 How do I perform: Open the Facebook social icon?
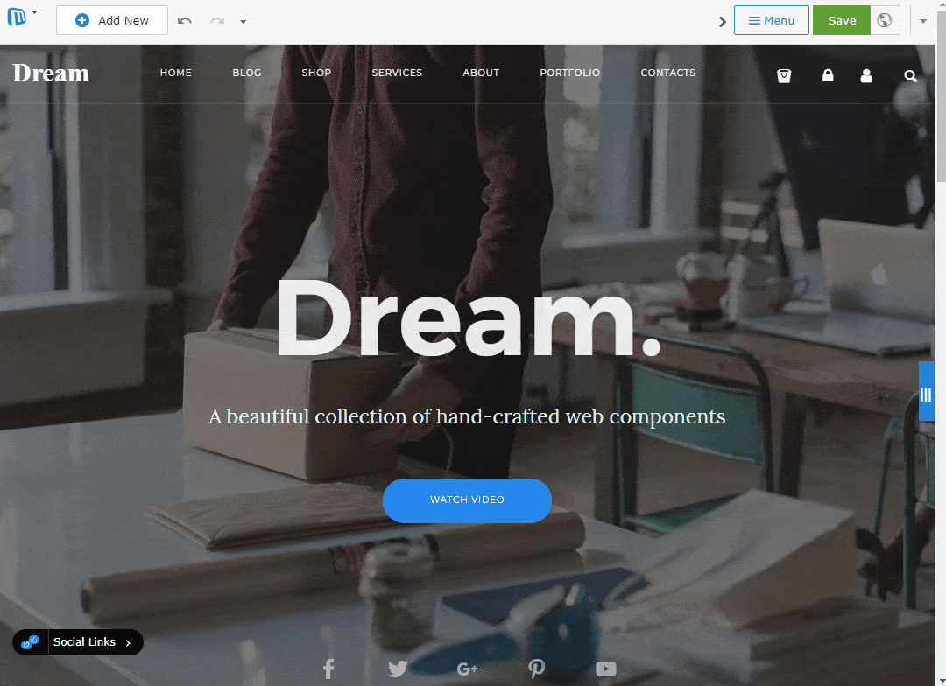328,668
